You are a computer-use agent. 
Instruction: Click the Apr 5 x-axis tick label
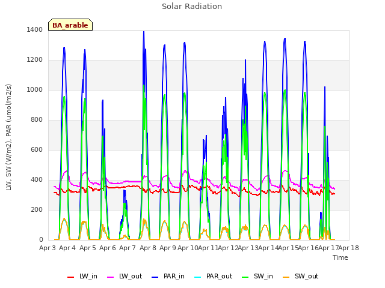88,248
